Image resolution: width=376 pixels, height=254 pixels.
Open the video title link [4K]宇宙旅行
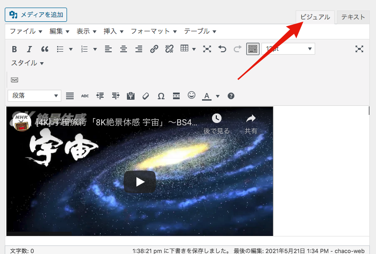pyautogui.click(x=116, y=122)
